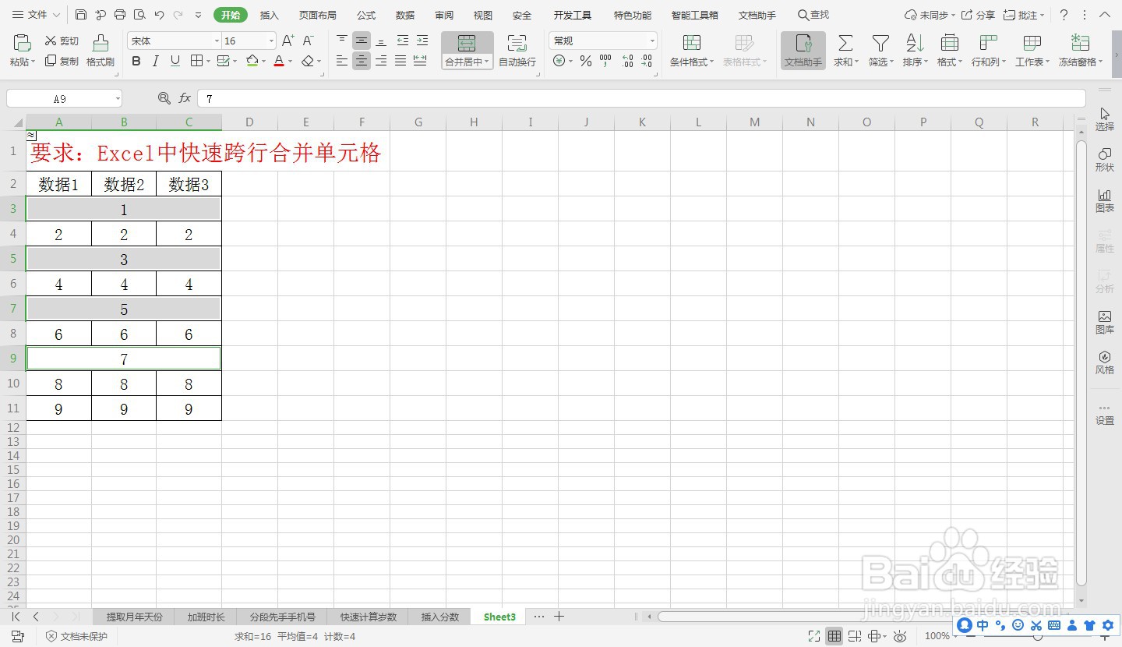Click the Search (查找) button
The width and height of the screenshot is (1122, 647).
click(813, 15)
